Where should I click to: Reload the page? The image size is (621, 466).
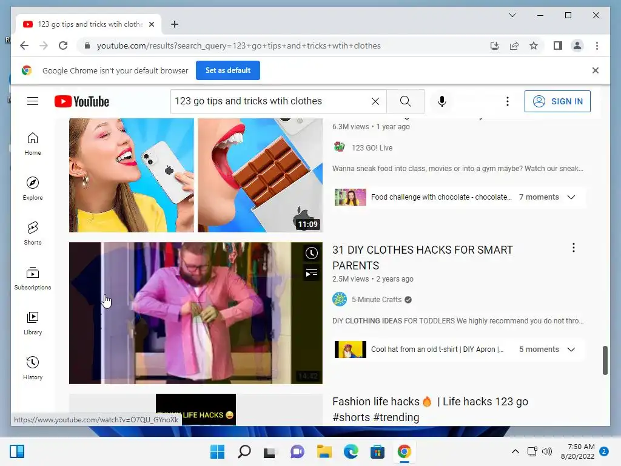[x=63, y=46]
